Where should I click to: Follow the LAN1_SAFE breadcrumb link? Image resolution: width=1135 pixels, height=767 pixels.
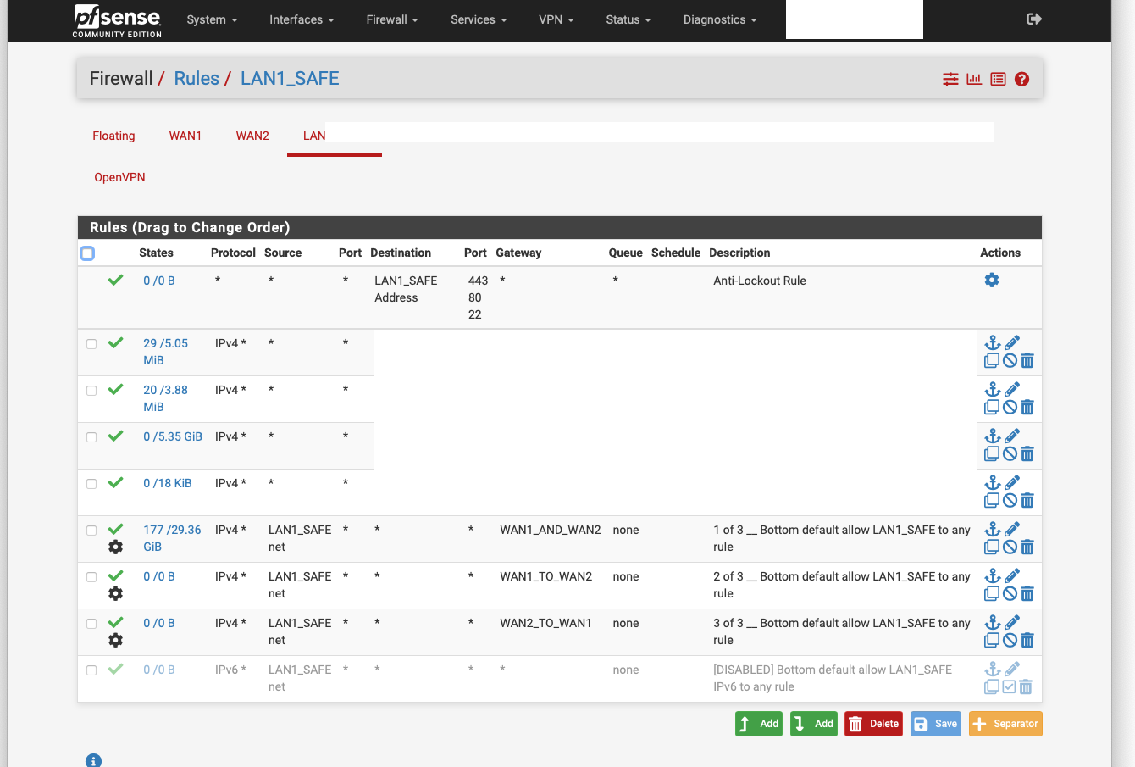pyautogui.click(x=290, y=78)
